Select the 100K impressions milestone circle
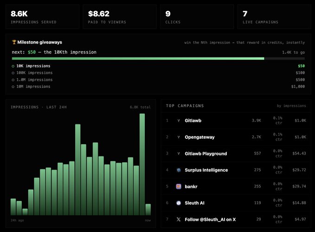This screenshot has width=315, height=232. click(13, 73)
